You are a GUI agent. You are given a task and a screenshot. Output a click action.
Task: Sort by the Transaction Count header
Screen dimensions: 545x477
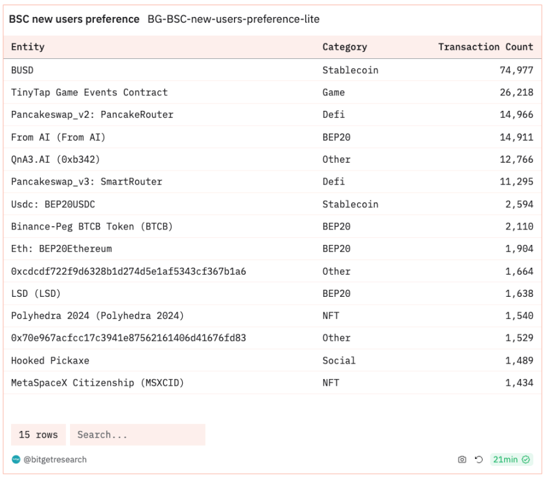point(485,47)
